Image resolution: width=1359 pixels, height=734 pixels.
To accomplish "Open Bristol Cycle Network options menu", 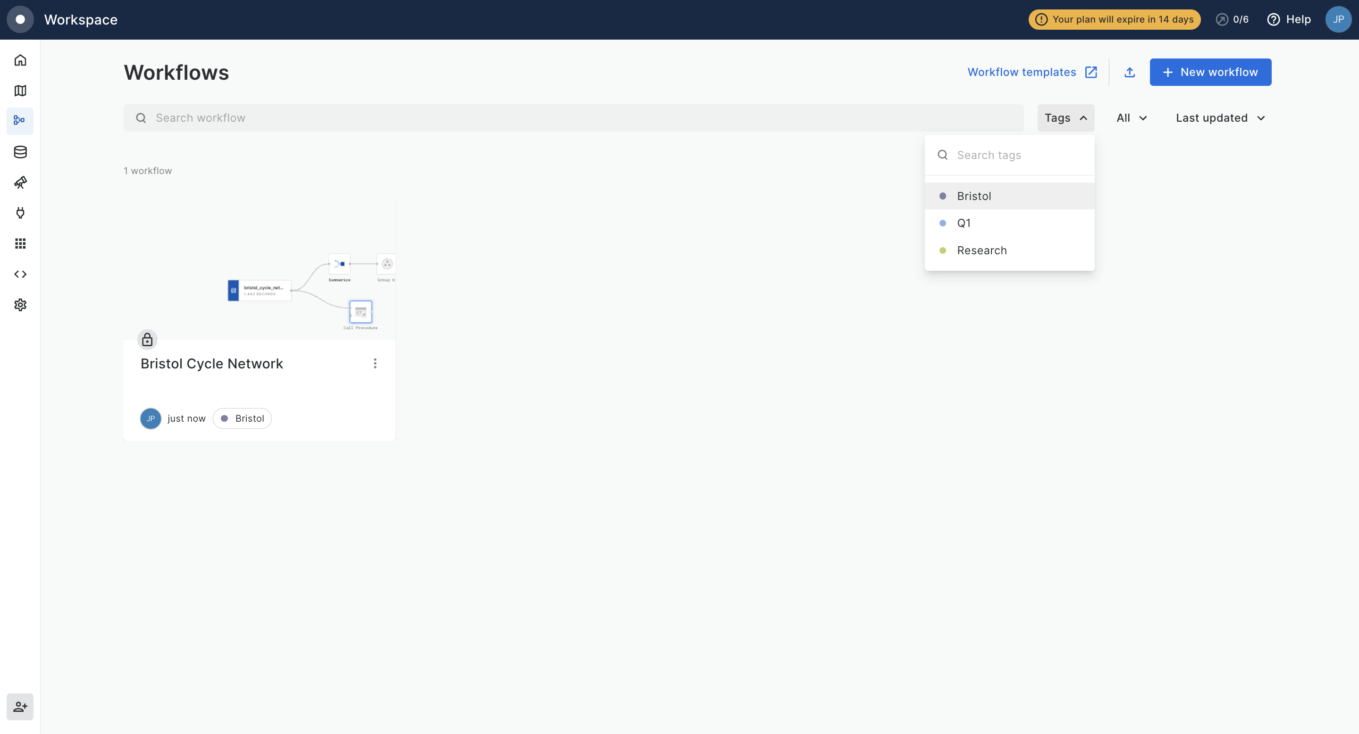I will coord(375,363).
